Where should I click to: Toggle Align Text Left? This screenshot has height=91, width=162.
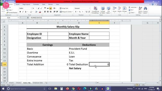click(x=45, y=12)
